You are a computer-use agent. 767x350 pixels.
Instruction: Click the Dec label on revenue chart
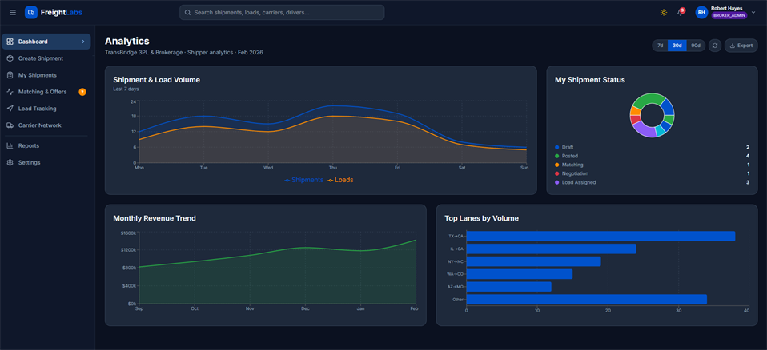point(305,308)
